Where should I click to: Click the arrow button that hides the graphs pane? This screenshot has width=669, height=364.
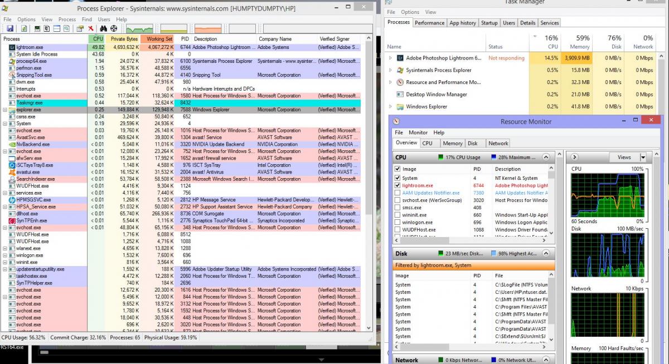(x=575, y=158)
